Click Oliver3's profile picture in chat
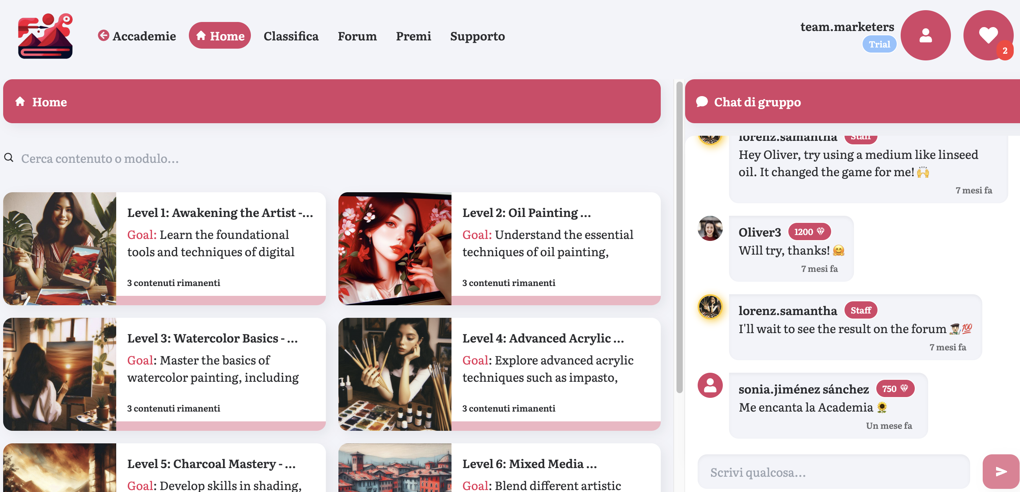 coord(709,228)
